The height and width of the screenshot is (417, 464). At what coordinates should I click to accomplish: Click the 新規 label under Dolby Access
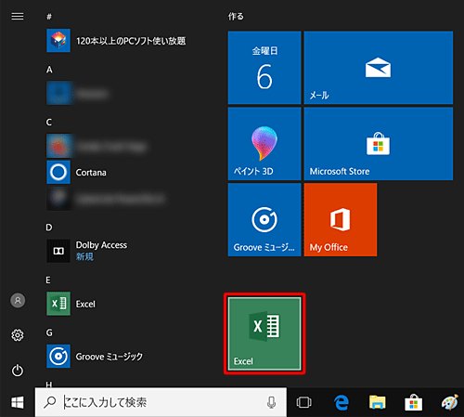pos(84,256)
